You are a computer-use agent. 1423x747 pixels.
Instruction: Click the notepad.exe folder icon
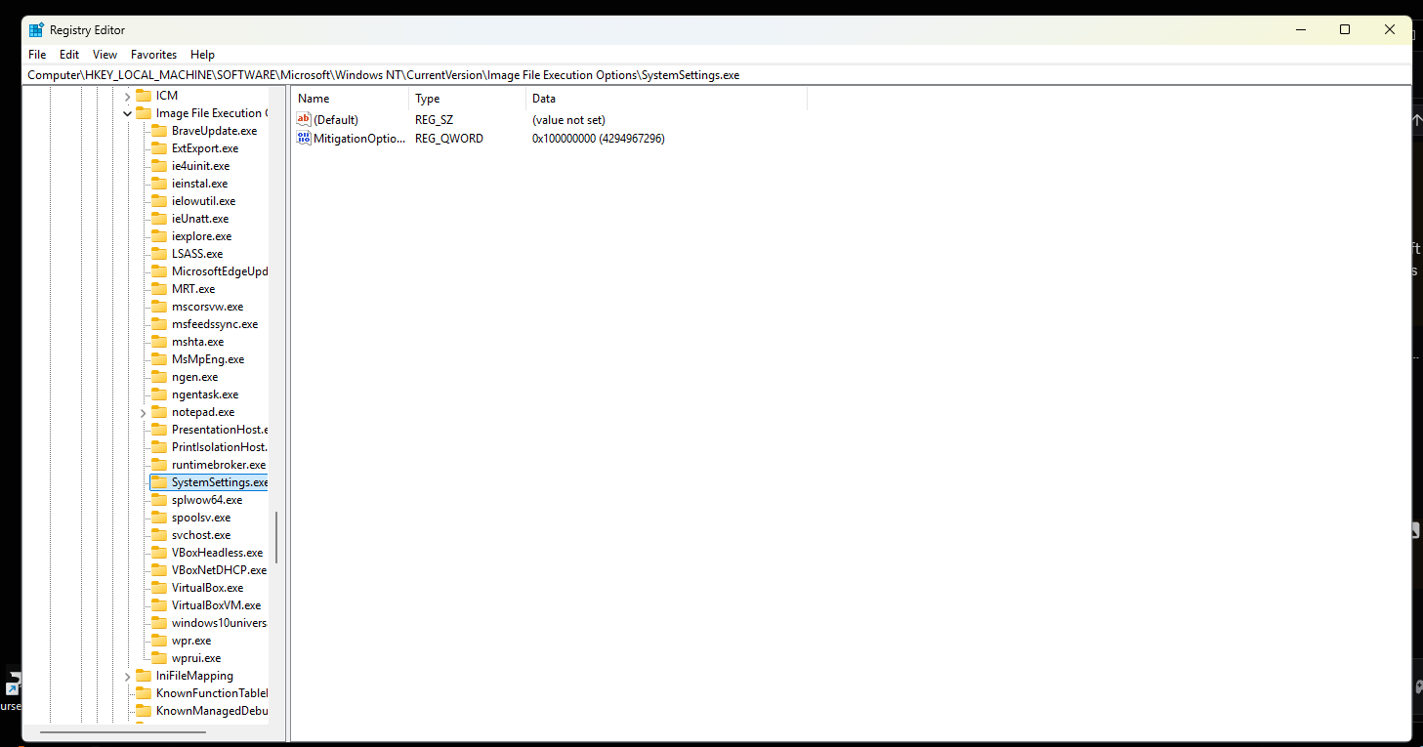click(159, 412)
